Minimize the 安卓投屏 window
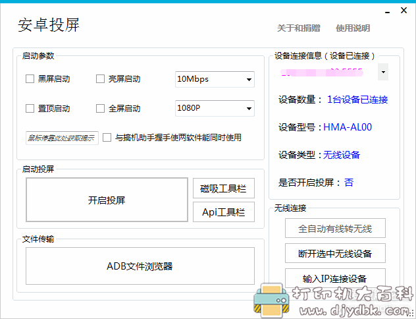This screenshot has height=319, width=416. pos(388,11)
